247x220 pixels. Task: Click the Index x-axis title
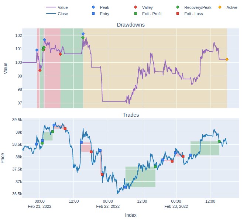(x=131, y=215)
